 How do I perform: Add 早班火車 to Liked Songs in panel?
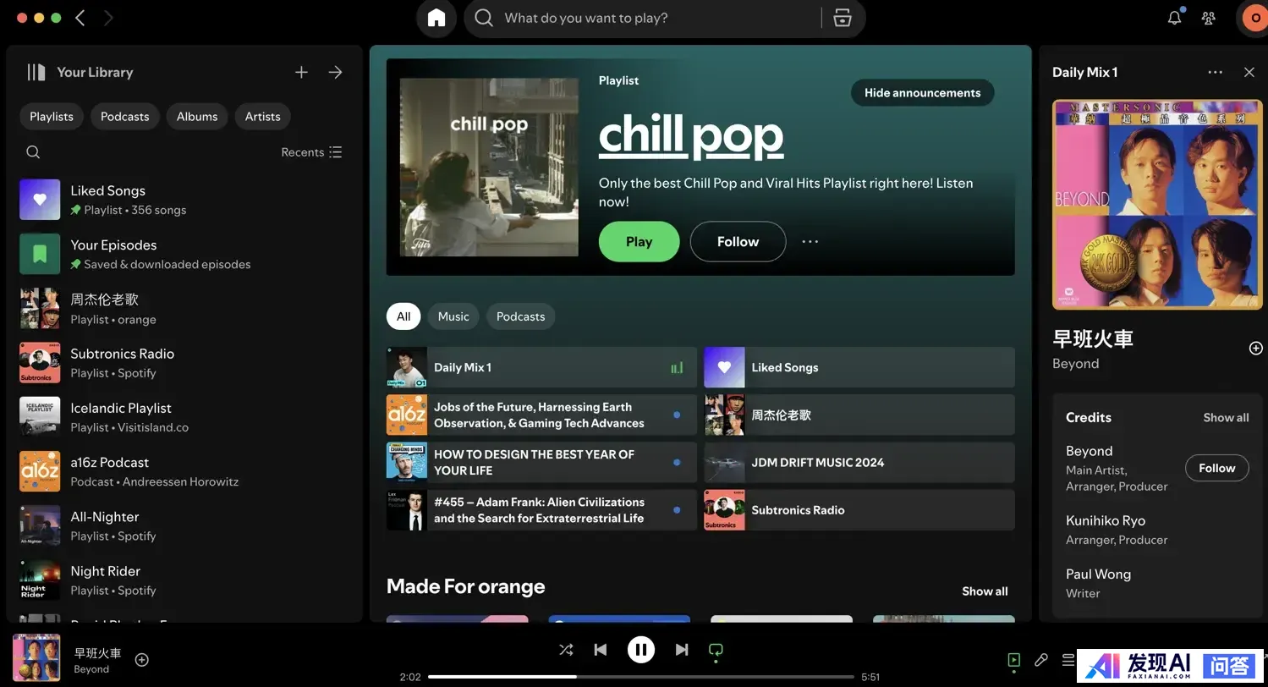click(x=1255, y=349)
